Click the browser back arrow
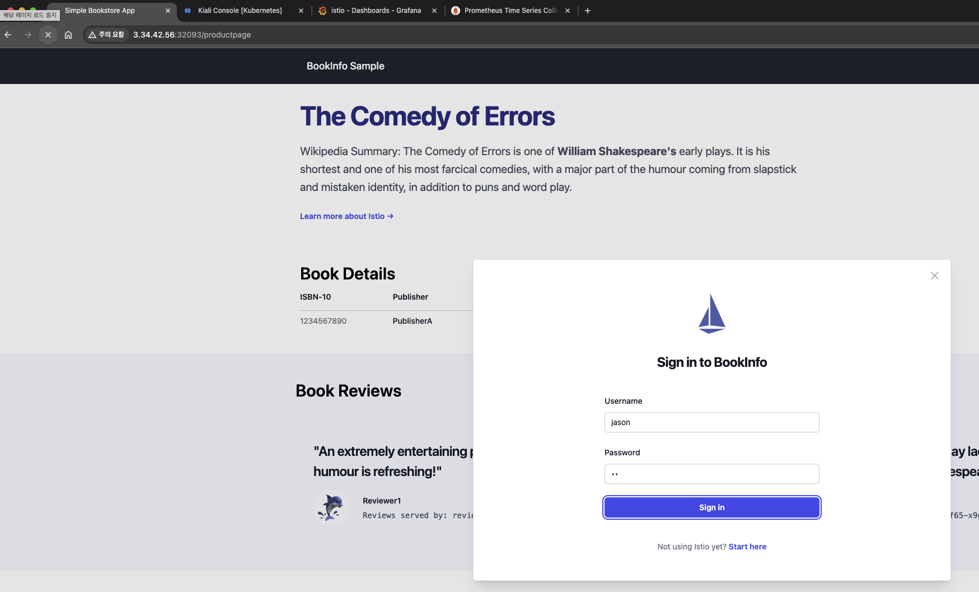This screenshot has height=592, width=979. 8,35
